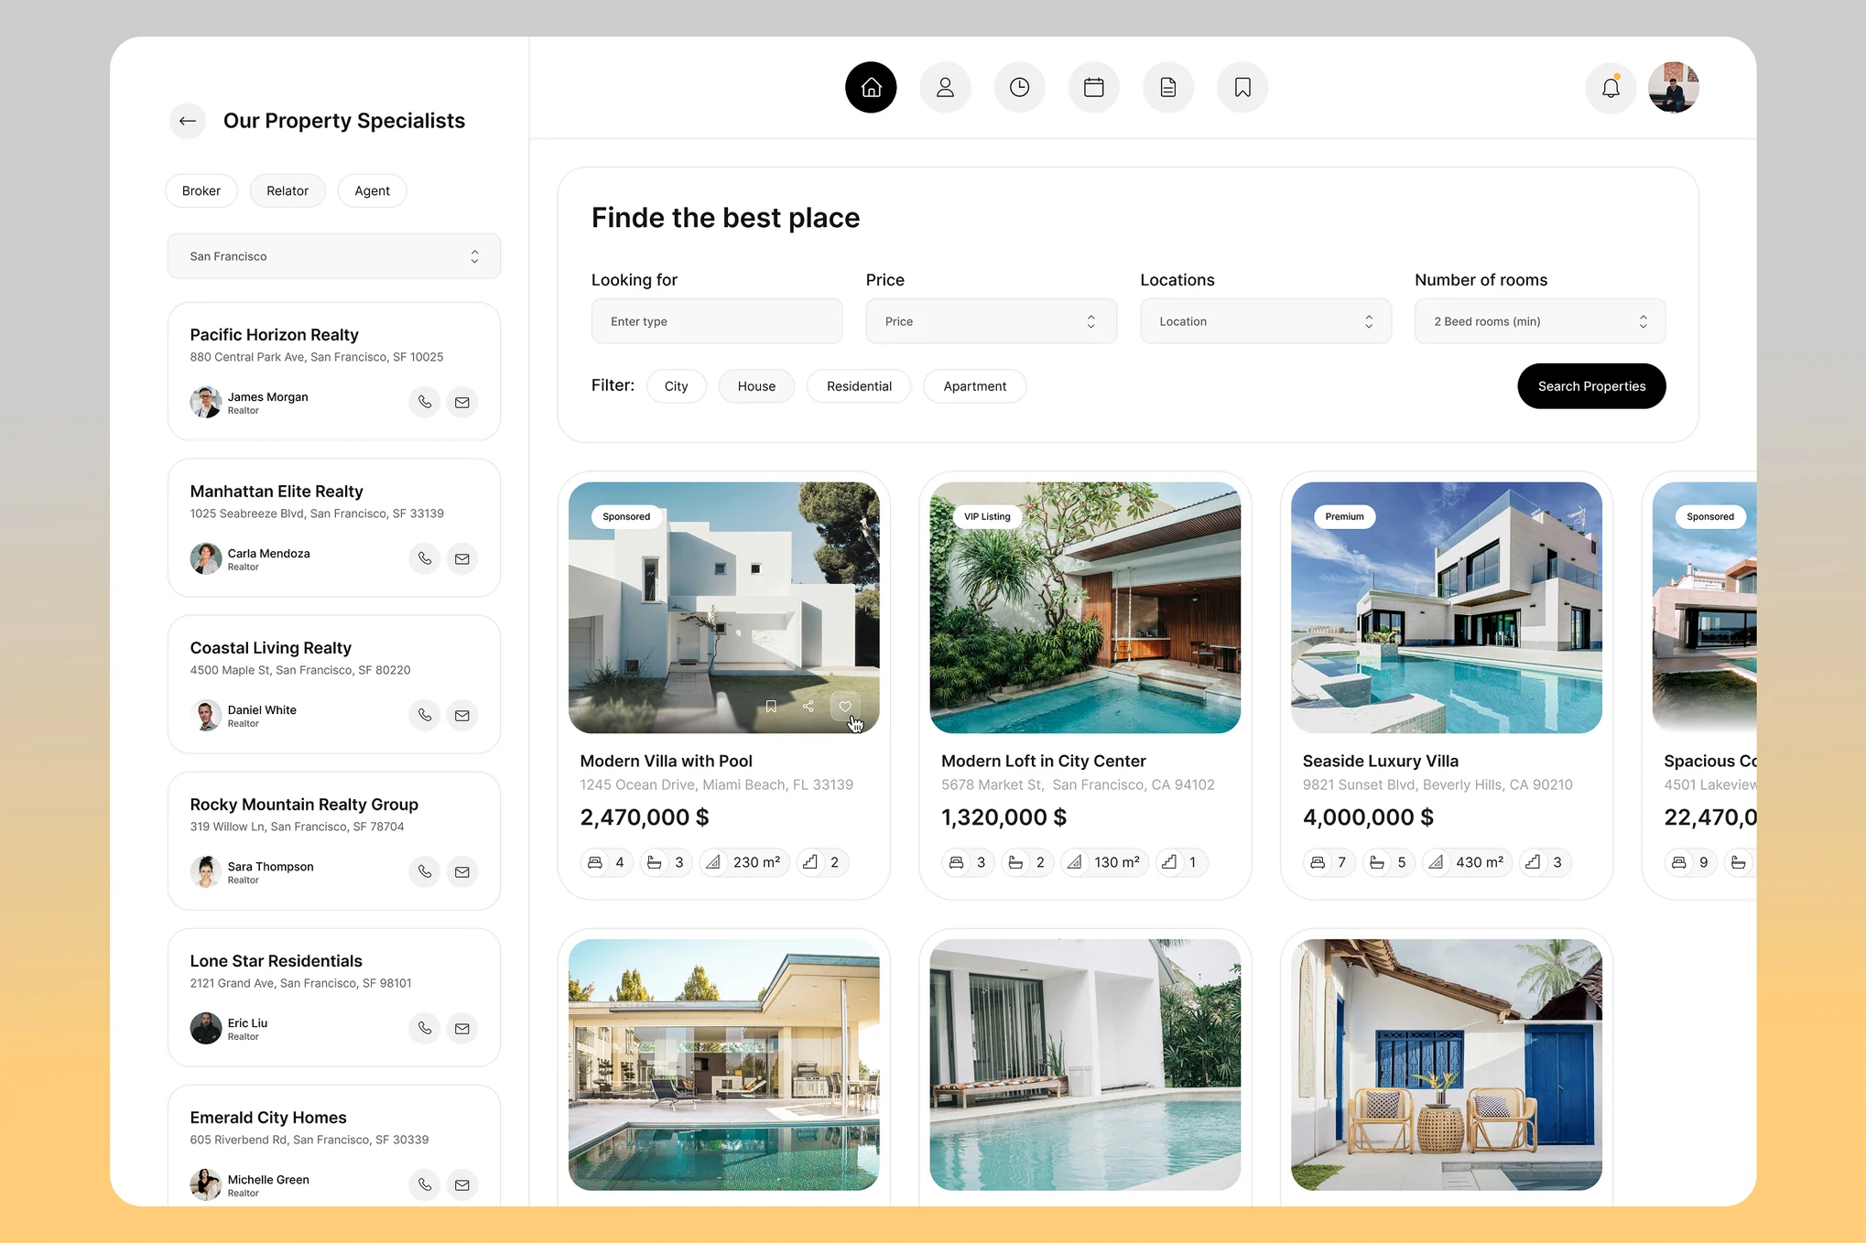Toggle the House filter chip
Viewport: 1866px width, 1243px height.
coord(756,386)
